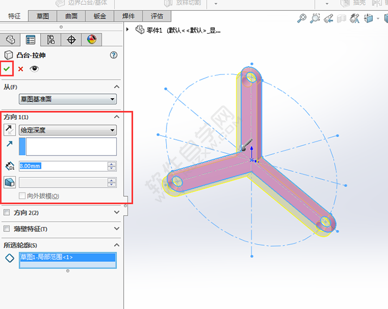Increase depth with up stepper arrow
This screenshot has height=309, width=388.
pyautogui.click(x=112, y=164)
